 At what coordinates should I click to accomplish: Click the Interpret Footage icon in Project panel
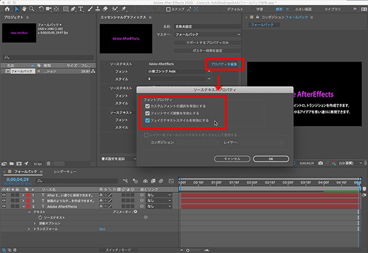(4, 163)
